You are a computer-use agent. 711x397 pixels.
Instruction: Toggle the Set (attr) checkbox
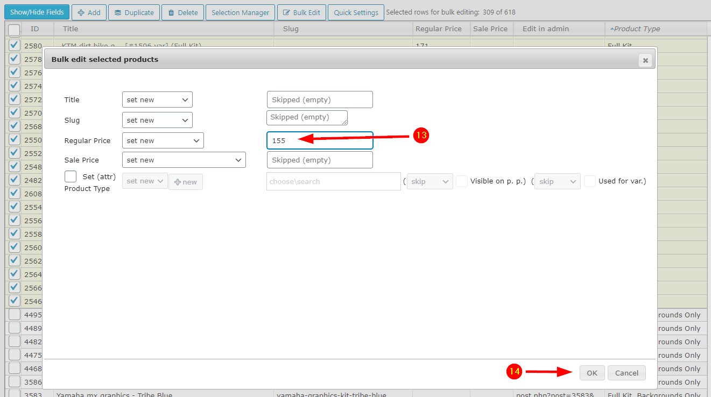(71, 176)
